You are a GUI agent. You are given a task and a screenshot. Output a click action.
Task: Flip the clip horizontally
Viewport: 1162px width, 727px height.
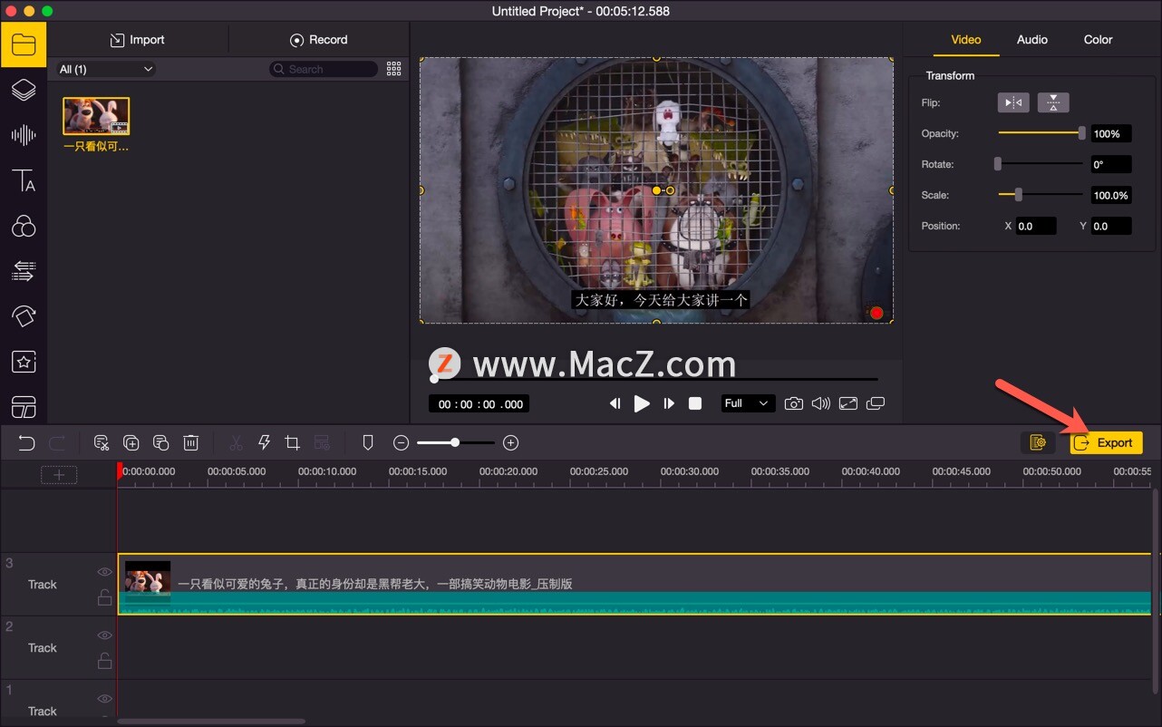point(1013,102)
